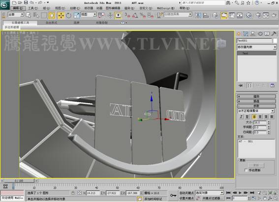Toggle Show End Result icon in stack
This screenshot has width=279, height=202.
pyautogui.click(x=249, y=86)
